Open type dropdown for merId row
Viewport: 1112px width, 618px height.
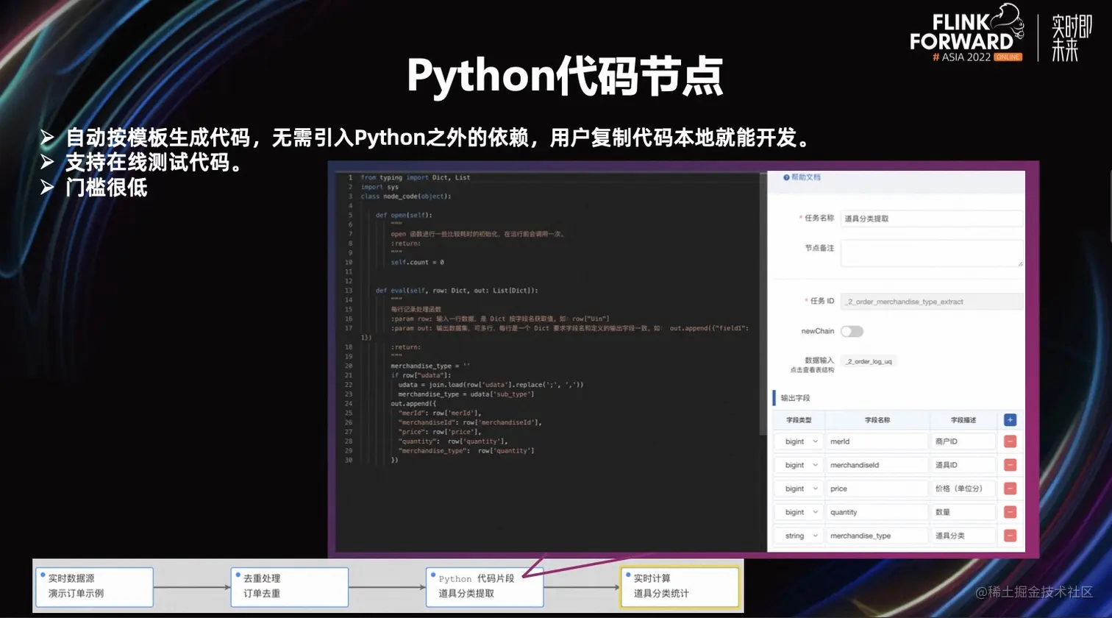tap(799, 441)
